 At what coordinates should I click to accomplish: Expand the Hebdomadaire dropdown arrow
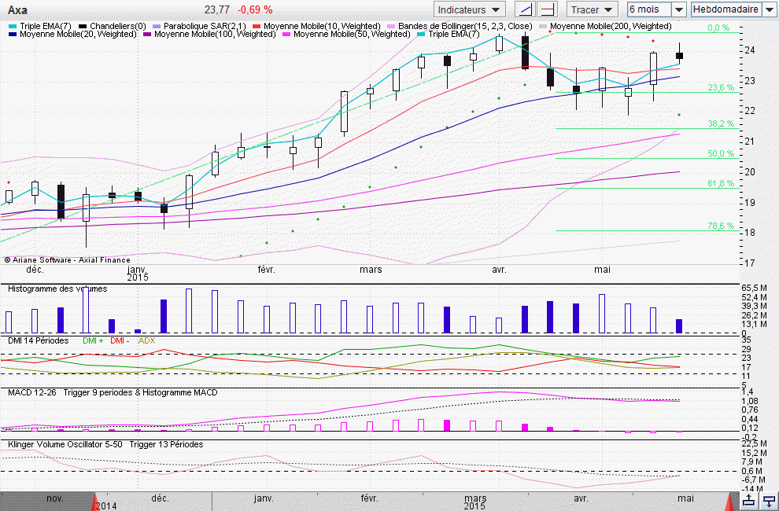pos(769,9)
